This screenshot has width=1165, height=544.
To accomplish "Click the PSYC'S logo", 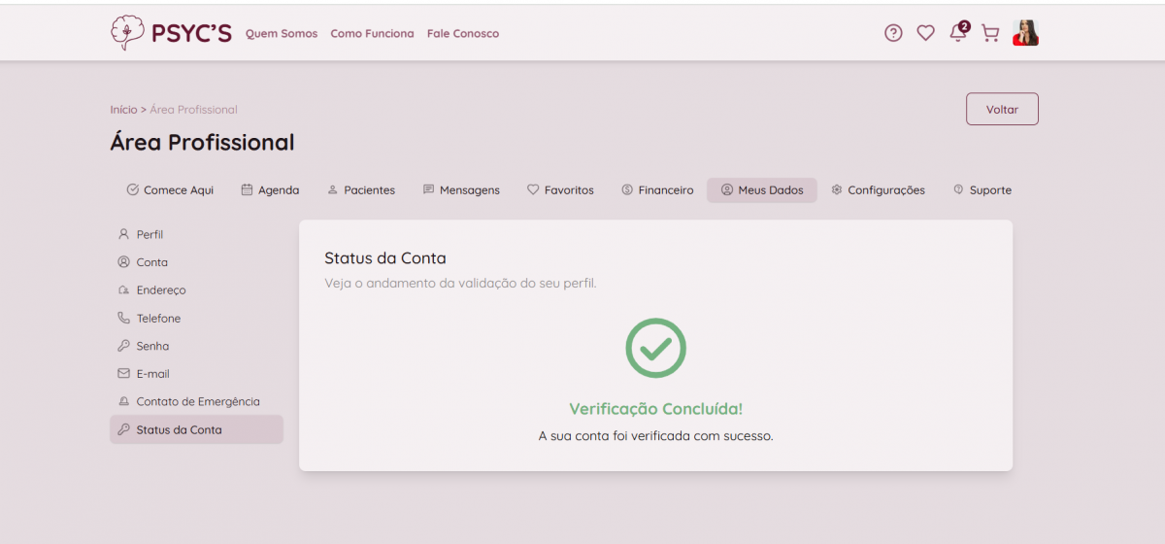I will pos(171,33).
